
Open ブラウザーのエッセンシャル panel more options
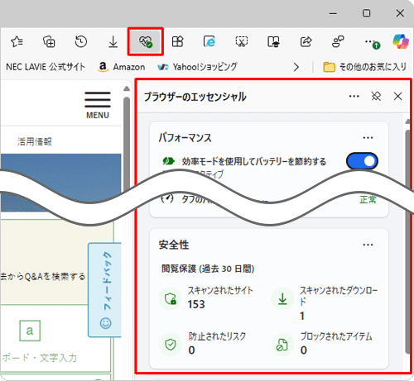354,97
